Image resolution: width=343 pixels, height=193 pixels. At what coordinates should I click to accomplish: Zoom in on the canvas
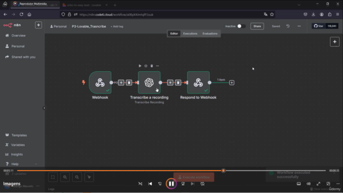pyautogui.click(x=65, y=177)
